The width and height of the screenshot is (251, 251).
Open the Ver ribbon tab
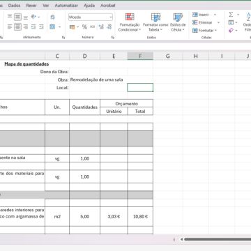point(46,6)
